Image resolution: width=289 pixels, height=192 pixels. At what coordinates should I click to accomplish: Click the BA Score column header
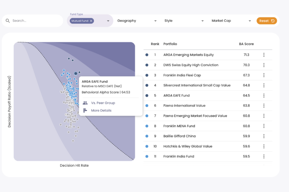246,44
